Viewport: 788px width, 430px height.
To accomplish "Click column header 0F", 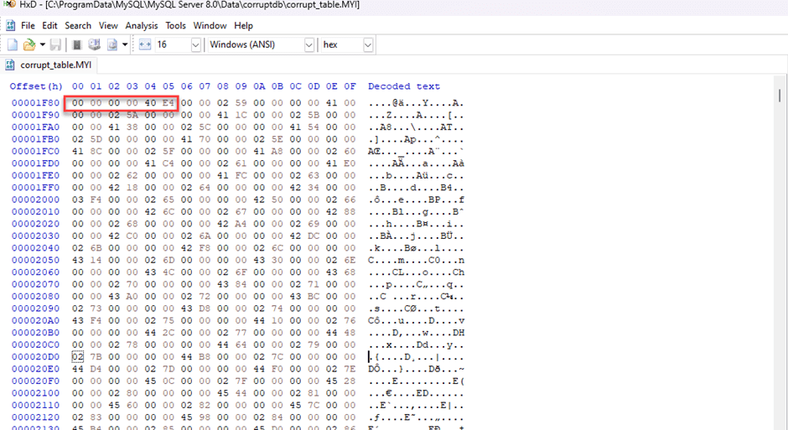I will 350,86.
